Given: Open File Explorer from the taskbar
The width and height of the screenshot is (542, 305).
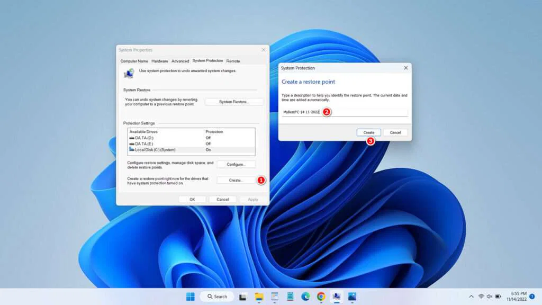Looking at the screenshot, I should [258, 297].
